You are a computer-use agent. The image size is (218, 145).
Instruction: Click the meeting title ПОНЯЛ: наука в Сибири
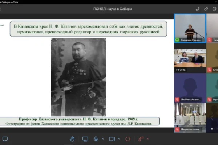coord(113,9)
